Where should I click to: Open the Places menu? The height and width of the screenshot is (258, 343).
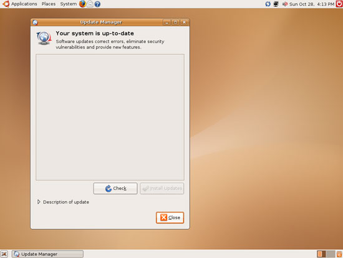click(x=49, y=4)
